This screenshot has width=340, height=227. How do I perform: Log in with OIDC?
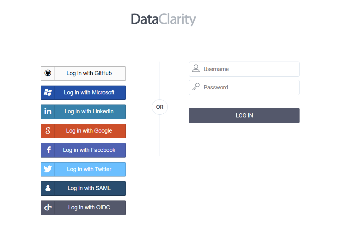[88, 207]
